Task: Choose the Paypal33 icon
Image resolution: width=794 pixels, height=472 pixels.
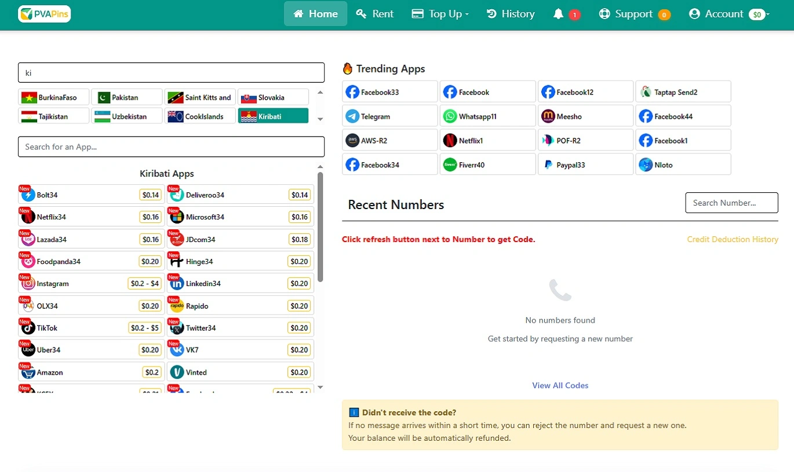Action: pyautogui.click(x=548, y=165)
